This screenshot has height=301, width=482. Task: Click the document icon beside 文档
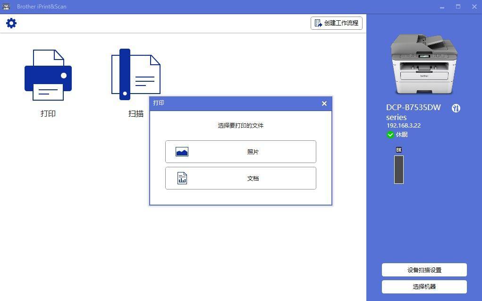coord(182,178)
